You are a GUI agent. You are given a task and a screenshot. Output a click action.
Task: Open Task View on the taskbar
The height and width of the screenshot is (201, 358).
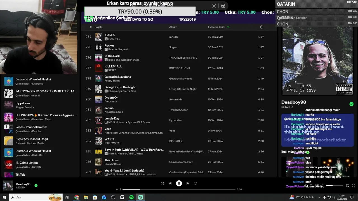coord(67,197)
